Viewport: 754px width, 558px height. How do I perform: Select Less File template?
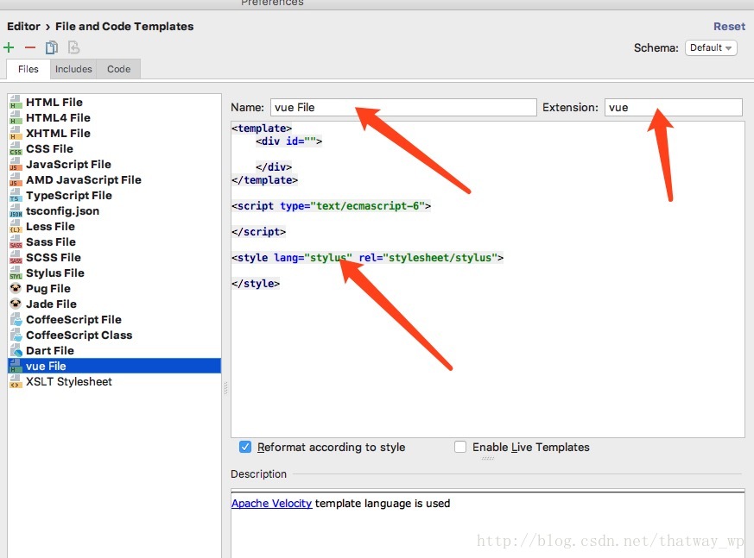click(x=115, y=226)
